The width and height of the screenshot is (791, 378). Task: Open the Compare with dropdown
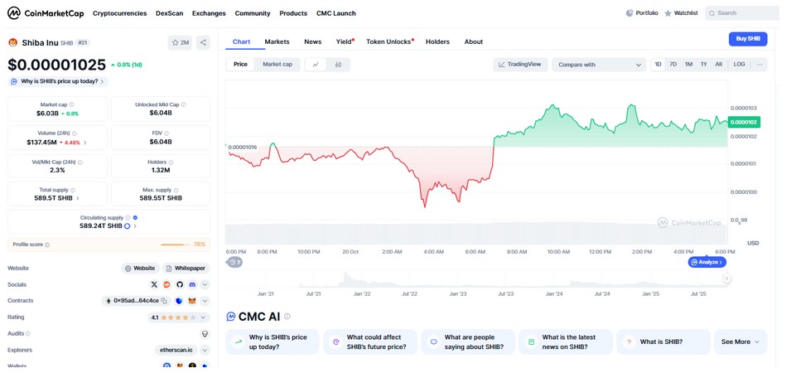599,64
